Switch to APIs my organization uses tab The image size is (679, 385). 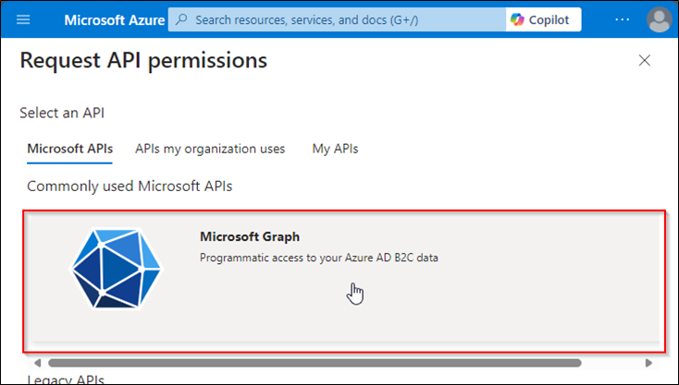[210, 149]
